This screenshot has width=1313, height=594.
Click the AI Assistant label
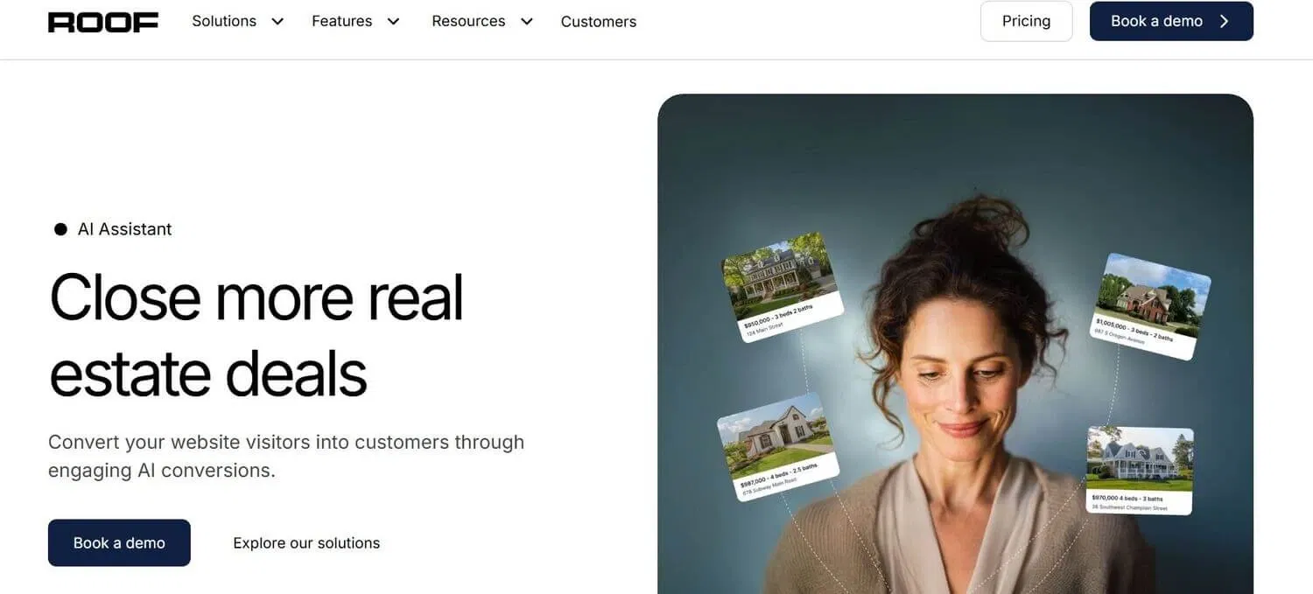pos(124,229)
